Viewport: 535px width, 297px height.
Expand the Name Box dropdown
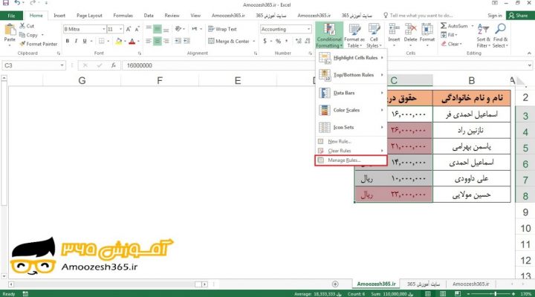[x=62, y=65]
